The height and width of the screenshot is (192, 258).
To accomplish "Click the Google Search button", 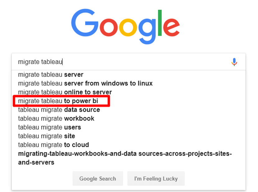I will [98, 179].
